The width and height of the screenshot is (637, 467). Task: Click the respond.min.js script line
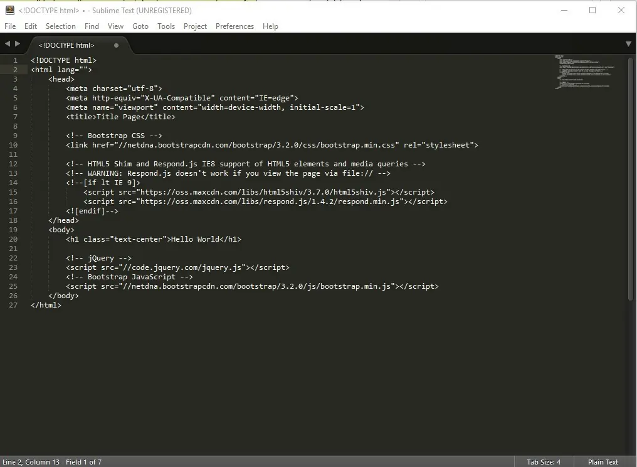click(x=265, y=201)
